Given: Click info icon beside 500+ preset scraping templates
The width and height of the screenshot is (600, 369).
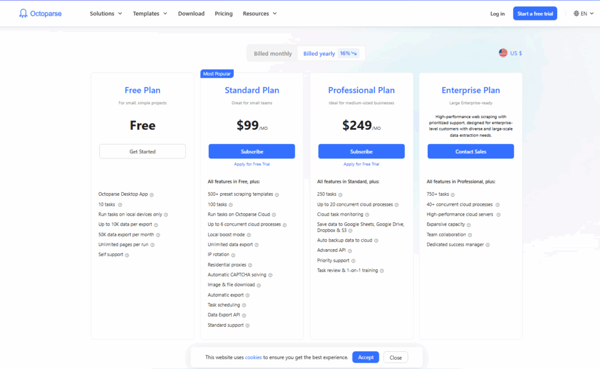Looking at the screenshot, I should [x=277, y=195].
